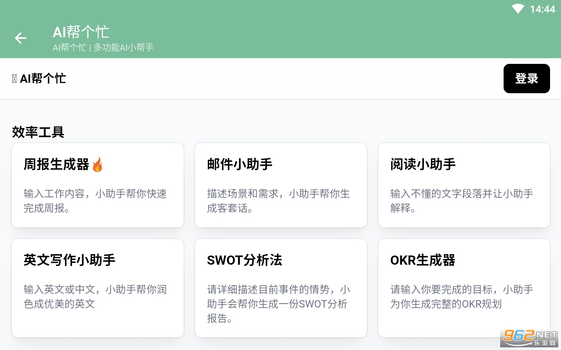Open the 邮件小助手 card

[x=280, y=185]
